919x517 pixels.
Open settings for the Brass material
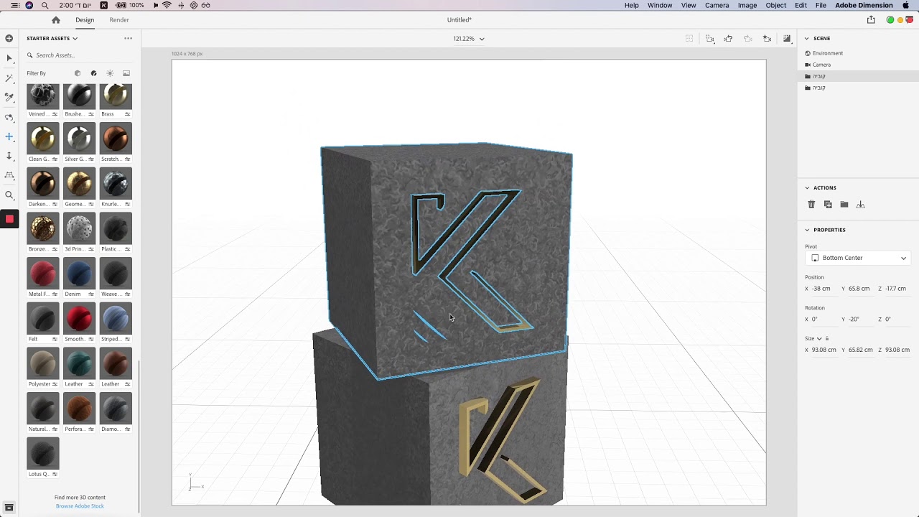(127, 114)
